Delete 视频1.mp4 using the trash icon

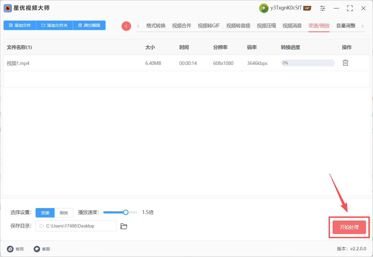click(x=345, y=62)
